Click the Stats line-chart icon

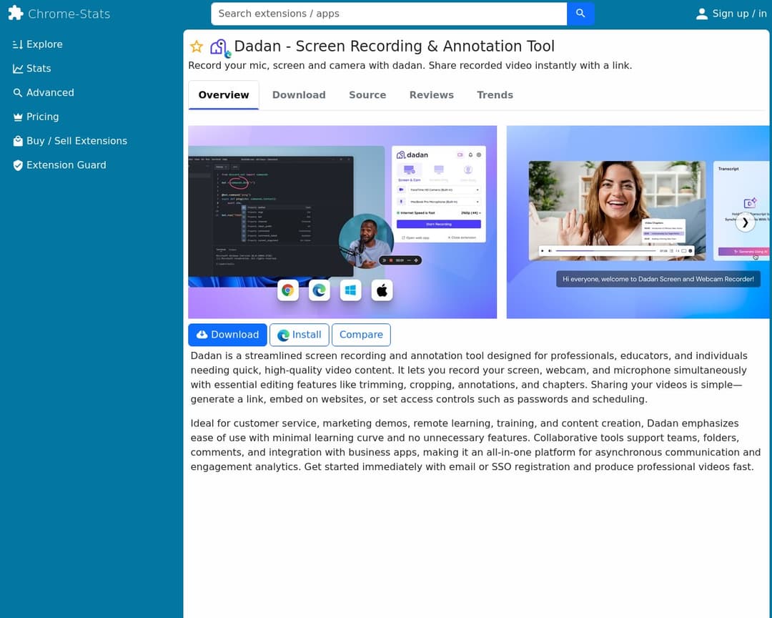pyautogui.click(x=18, y=69)
